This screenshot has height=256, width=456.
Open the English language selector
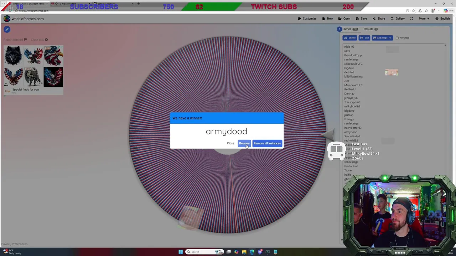point(442,18)
